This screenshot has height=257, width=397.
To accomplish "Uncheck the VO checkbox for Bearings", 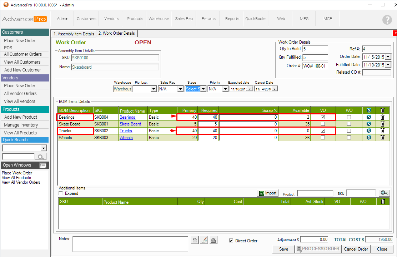I will pos(323,117).
